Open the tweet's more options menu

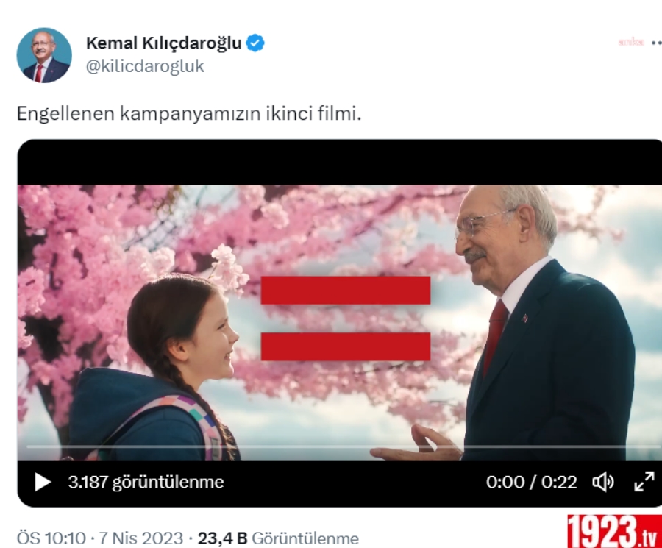657,43
